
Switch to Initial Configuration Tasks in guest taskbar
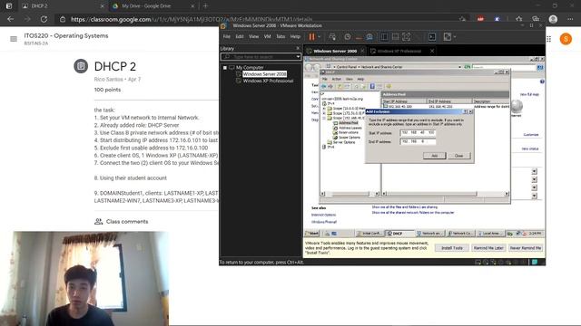click(369, 234)
